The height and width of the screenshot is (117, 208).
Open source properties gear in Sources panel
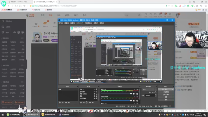click(87, 102)
